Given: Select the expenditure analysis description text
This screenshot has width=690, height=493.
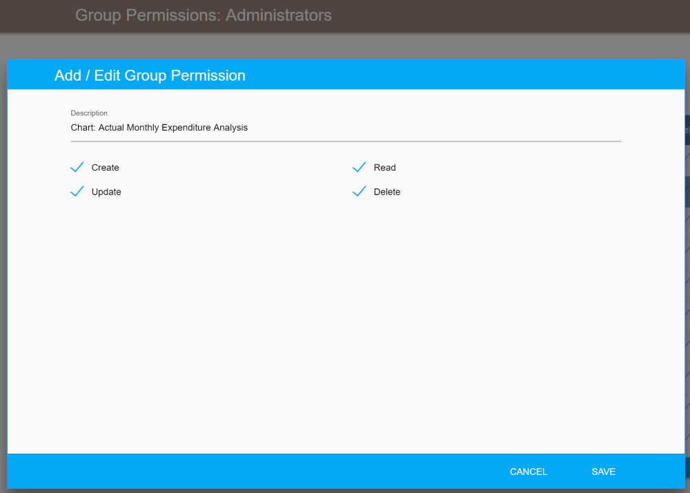Looking at the screenshot, I should [x=158, y=128].
